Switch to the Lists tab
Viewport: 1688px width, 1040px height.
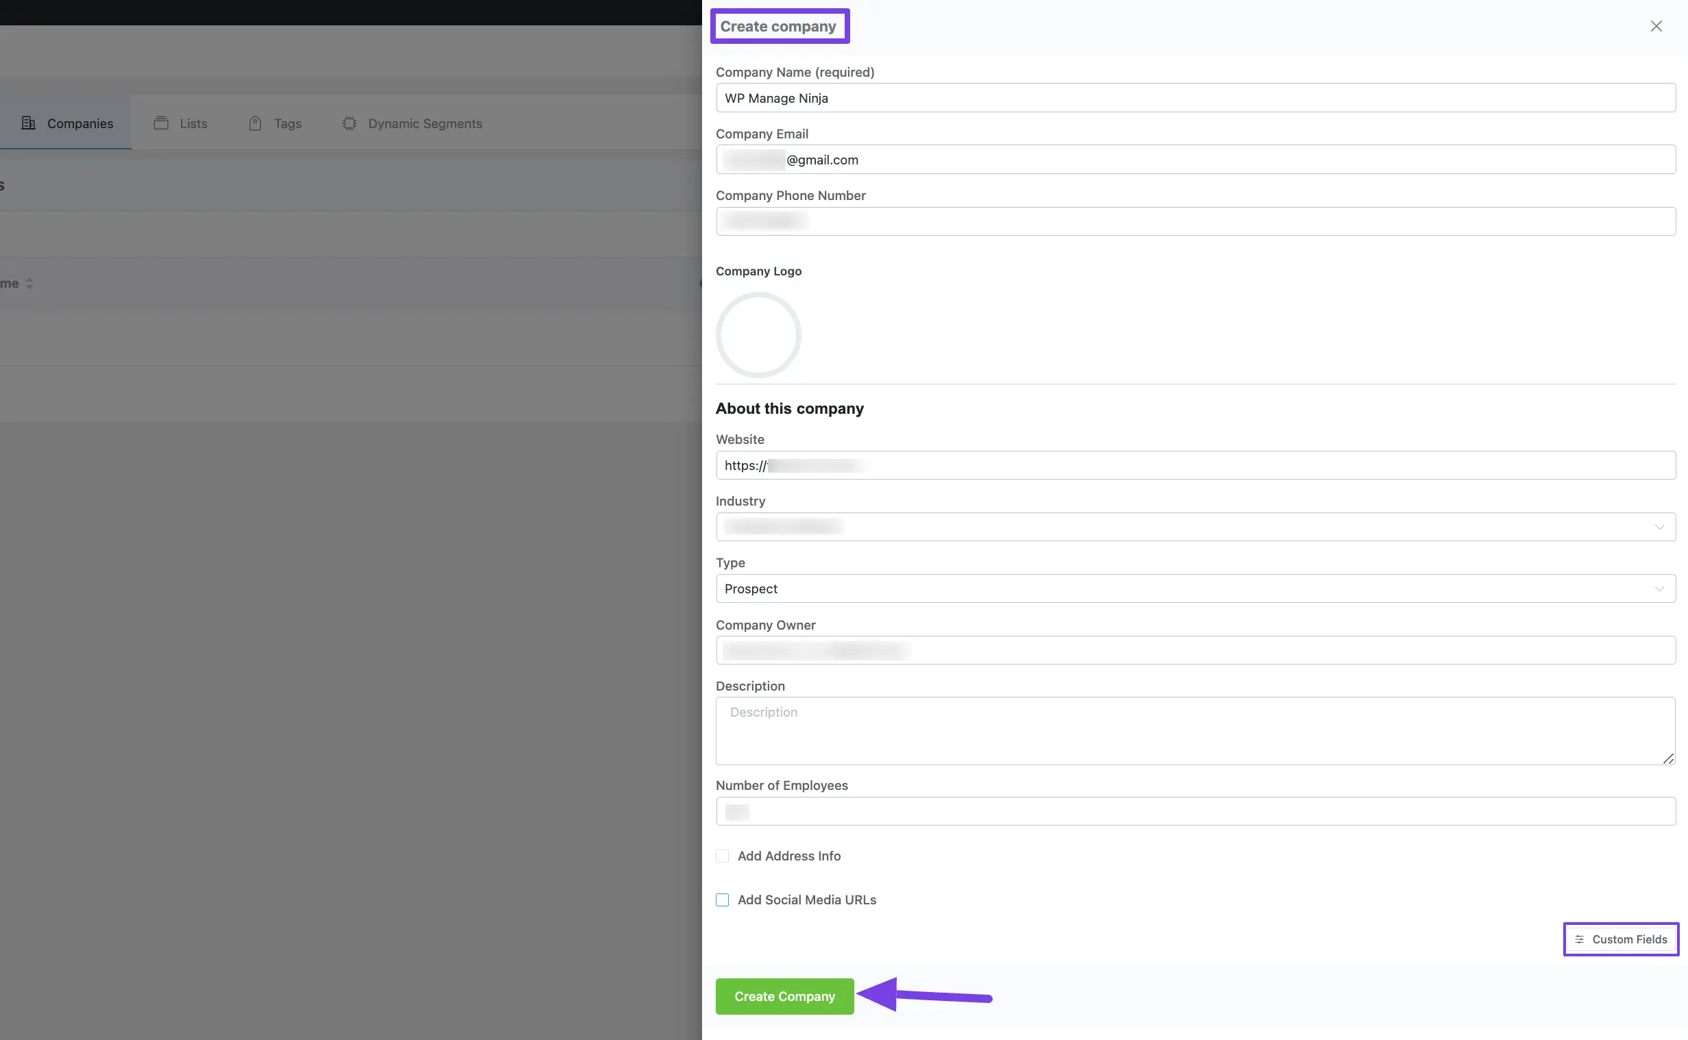tap(180, 123)
